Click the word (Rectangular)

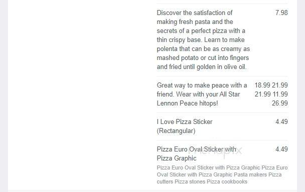click(176, 131)
